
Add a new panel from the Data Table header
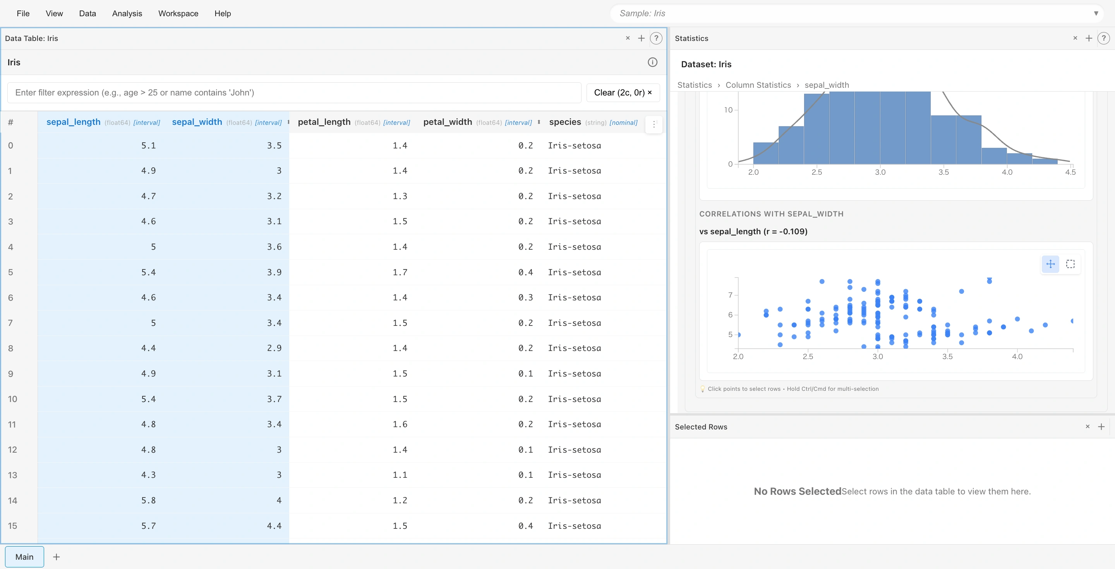(642, 38)
